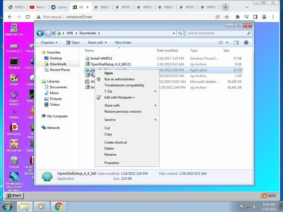The width and height of the screenshot is (283, 212).
Task: Bookmark this page with the star icon
Action: coord(227,17)
